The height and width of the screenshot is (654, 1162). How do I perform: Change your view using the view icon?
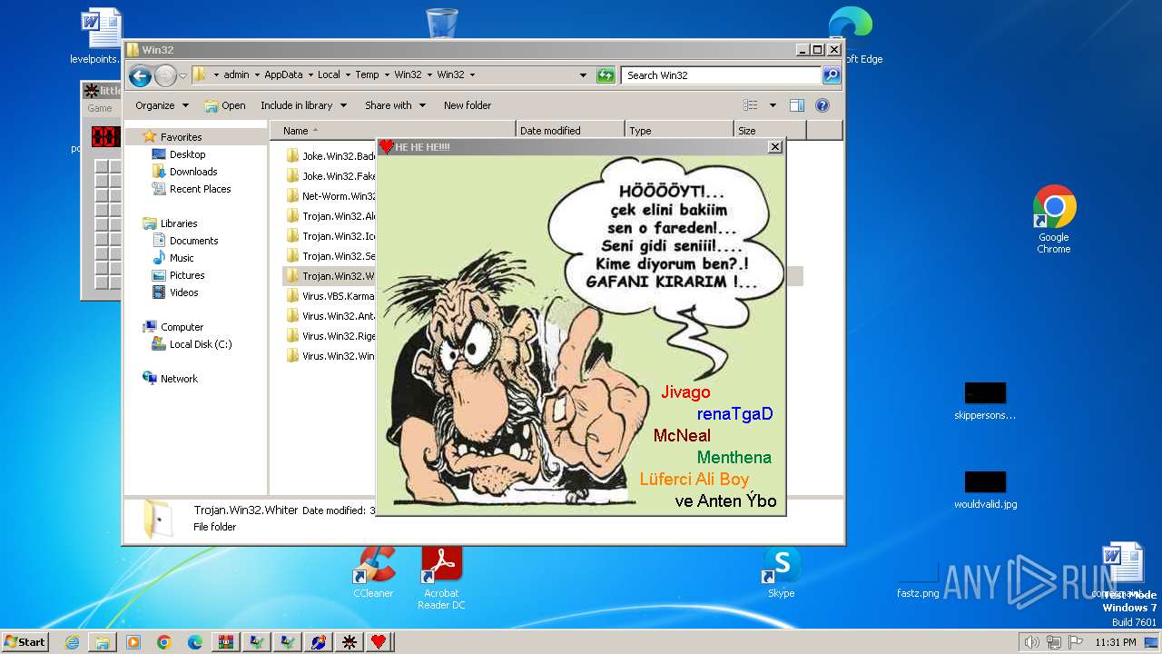tap(750, 105)
